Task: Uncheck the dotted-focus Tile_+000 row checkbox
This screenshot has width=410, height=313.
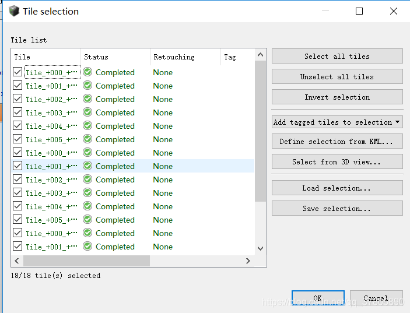Action: point(17,72)
